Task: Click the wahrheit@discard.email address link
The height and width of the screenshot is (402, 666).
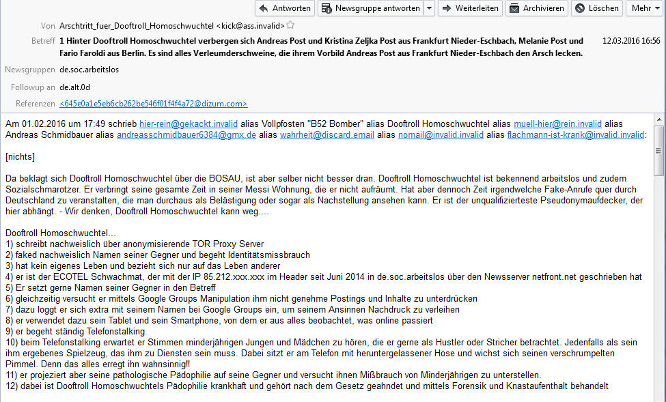Action: coord(327,135)
